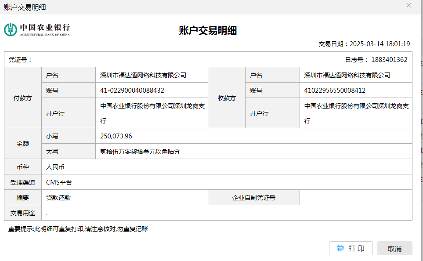Click the 账号 label under 收款方
The height and width of the screenshot is (261, 423).
256,91
